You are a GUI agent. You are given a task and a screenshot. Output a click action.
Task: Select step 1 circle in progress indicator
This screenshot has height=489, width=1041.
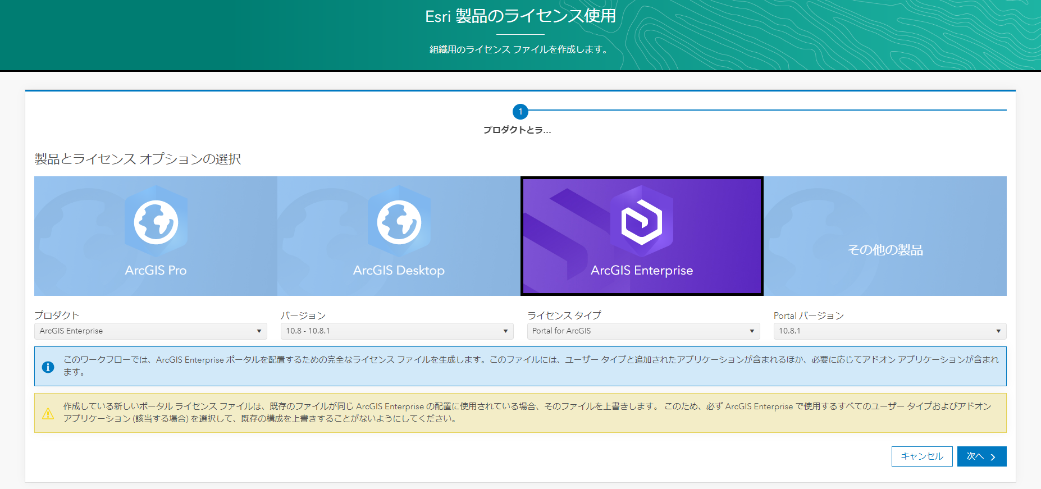point(520,112)
